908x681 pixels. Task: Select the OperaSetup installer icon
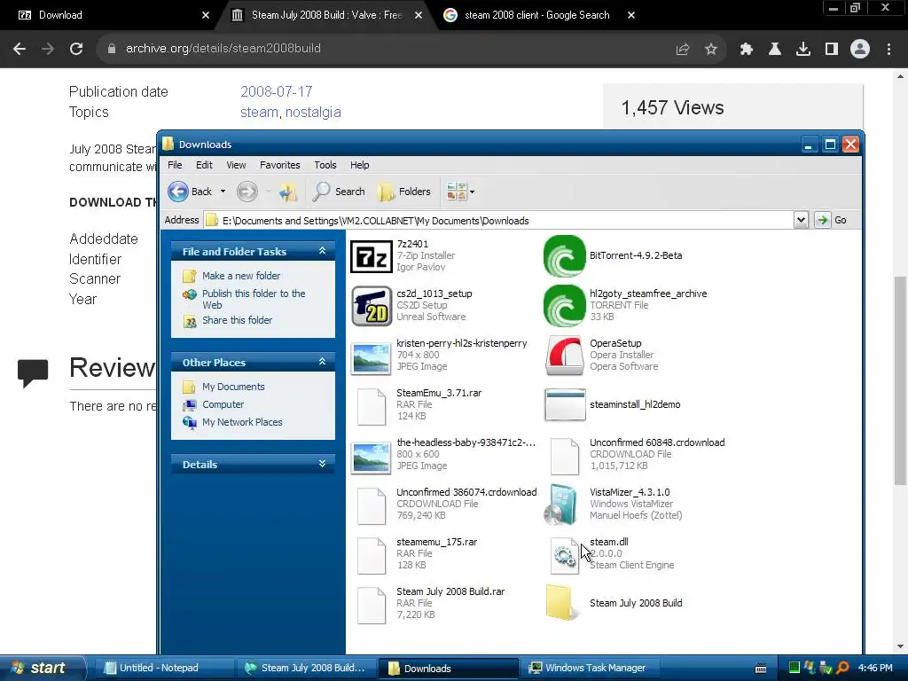coord(564,356)
